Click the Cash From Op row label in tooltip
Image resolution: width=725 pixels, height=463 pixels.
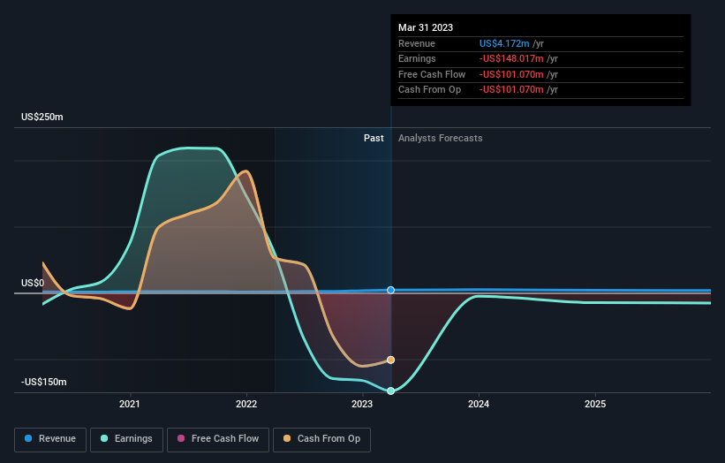[x=429, y=90]
